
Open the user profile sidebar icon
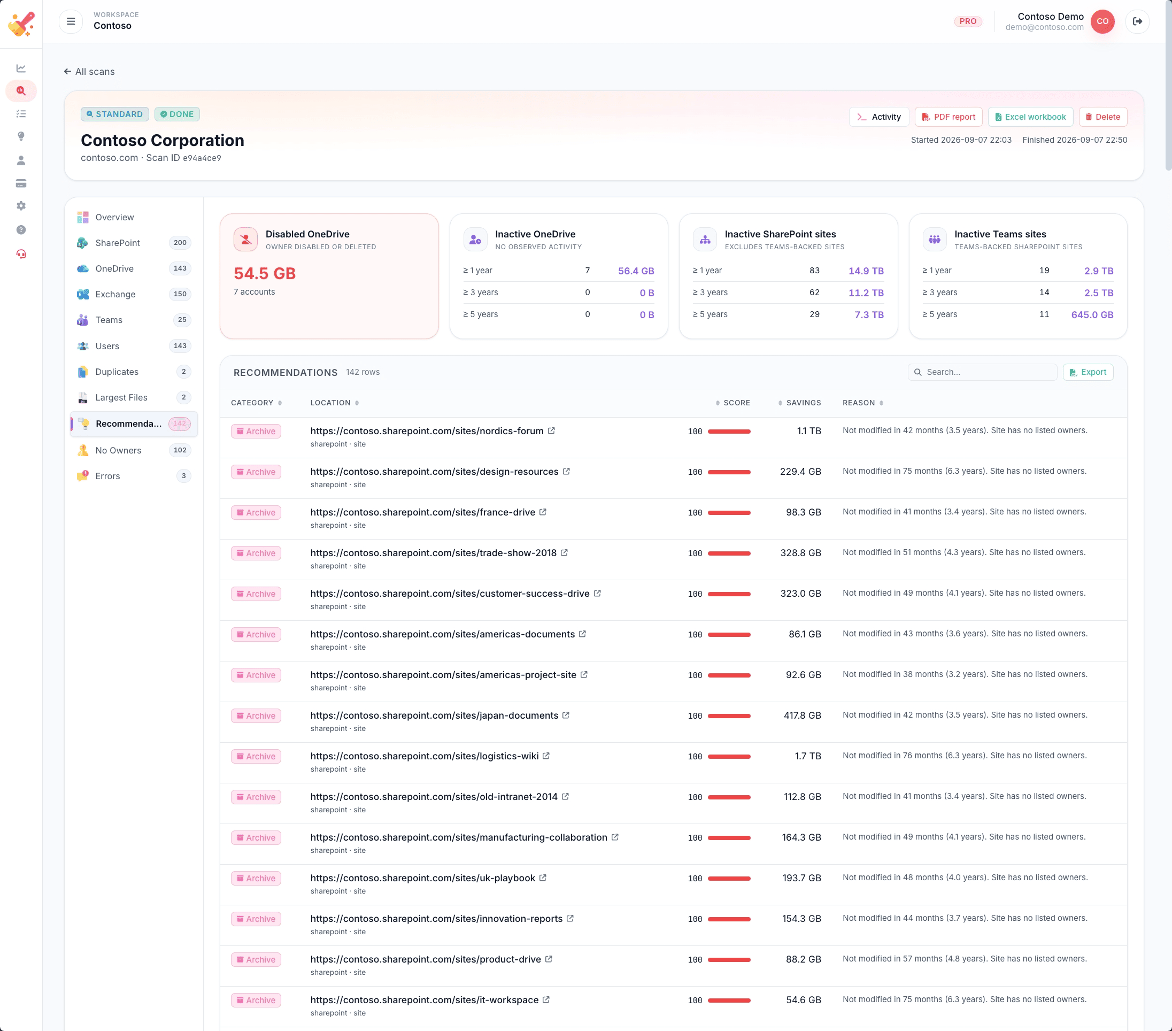[x=21, y=160]
